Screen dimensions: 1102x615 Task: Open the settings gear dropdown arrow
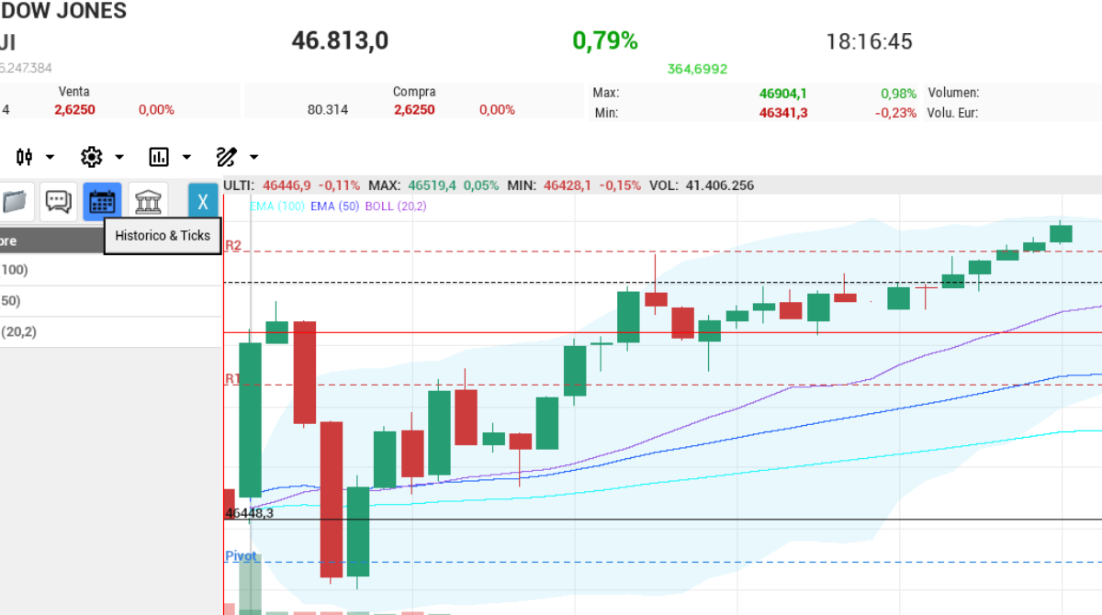[118, 156]
